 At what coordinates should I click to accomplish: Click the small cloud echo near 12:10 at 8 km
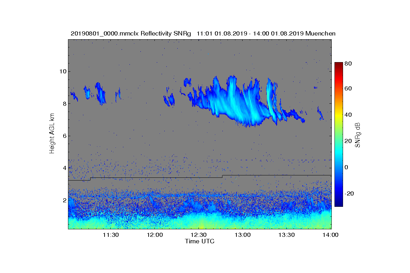(x=169, y=100)
